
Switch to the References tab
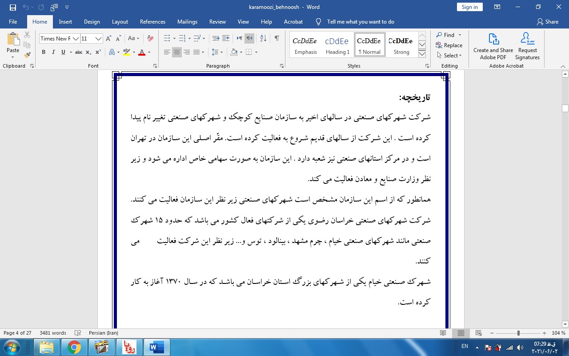coord(152,22)
